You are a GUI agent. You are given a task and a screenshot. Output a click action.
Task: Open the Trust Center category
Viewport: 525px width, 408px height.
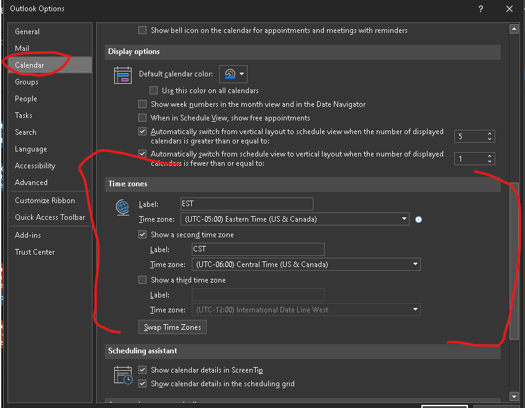point(50,252)
